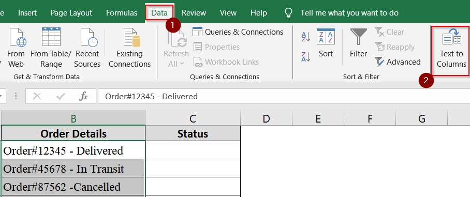Click the lightbulb Tell Me icon
The image size is (470, 197).
coord(288,13)
